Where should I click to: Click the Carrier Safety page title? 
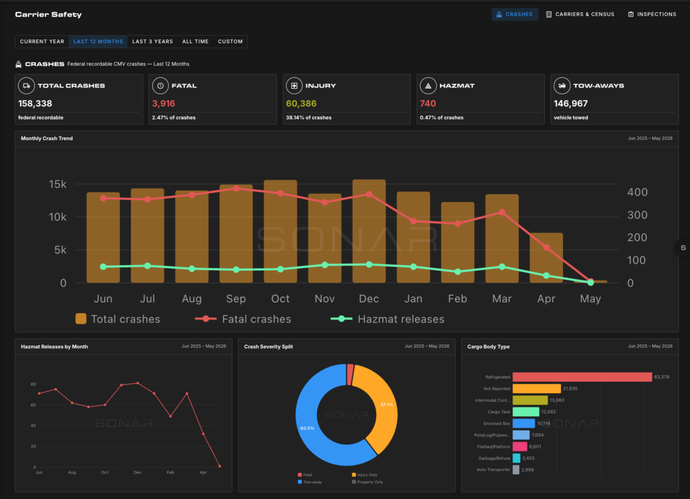click(x=48, y=14)
